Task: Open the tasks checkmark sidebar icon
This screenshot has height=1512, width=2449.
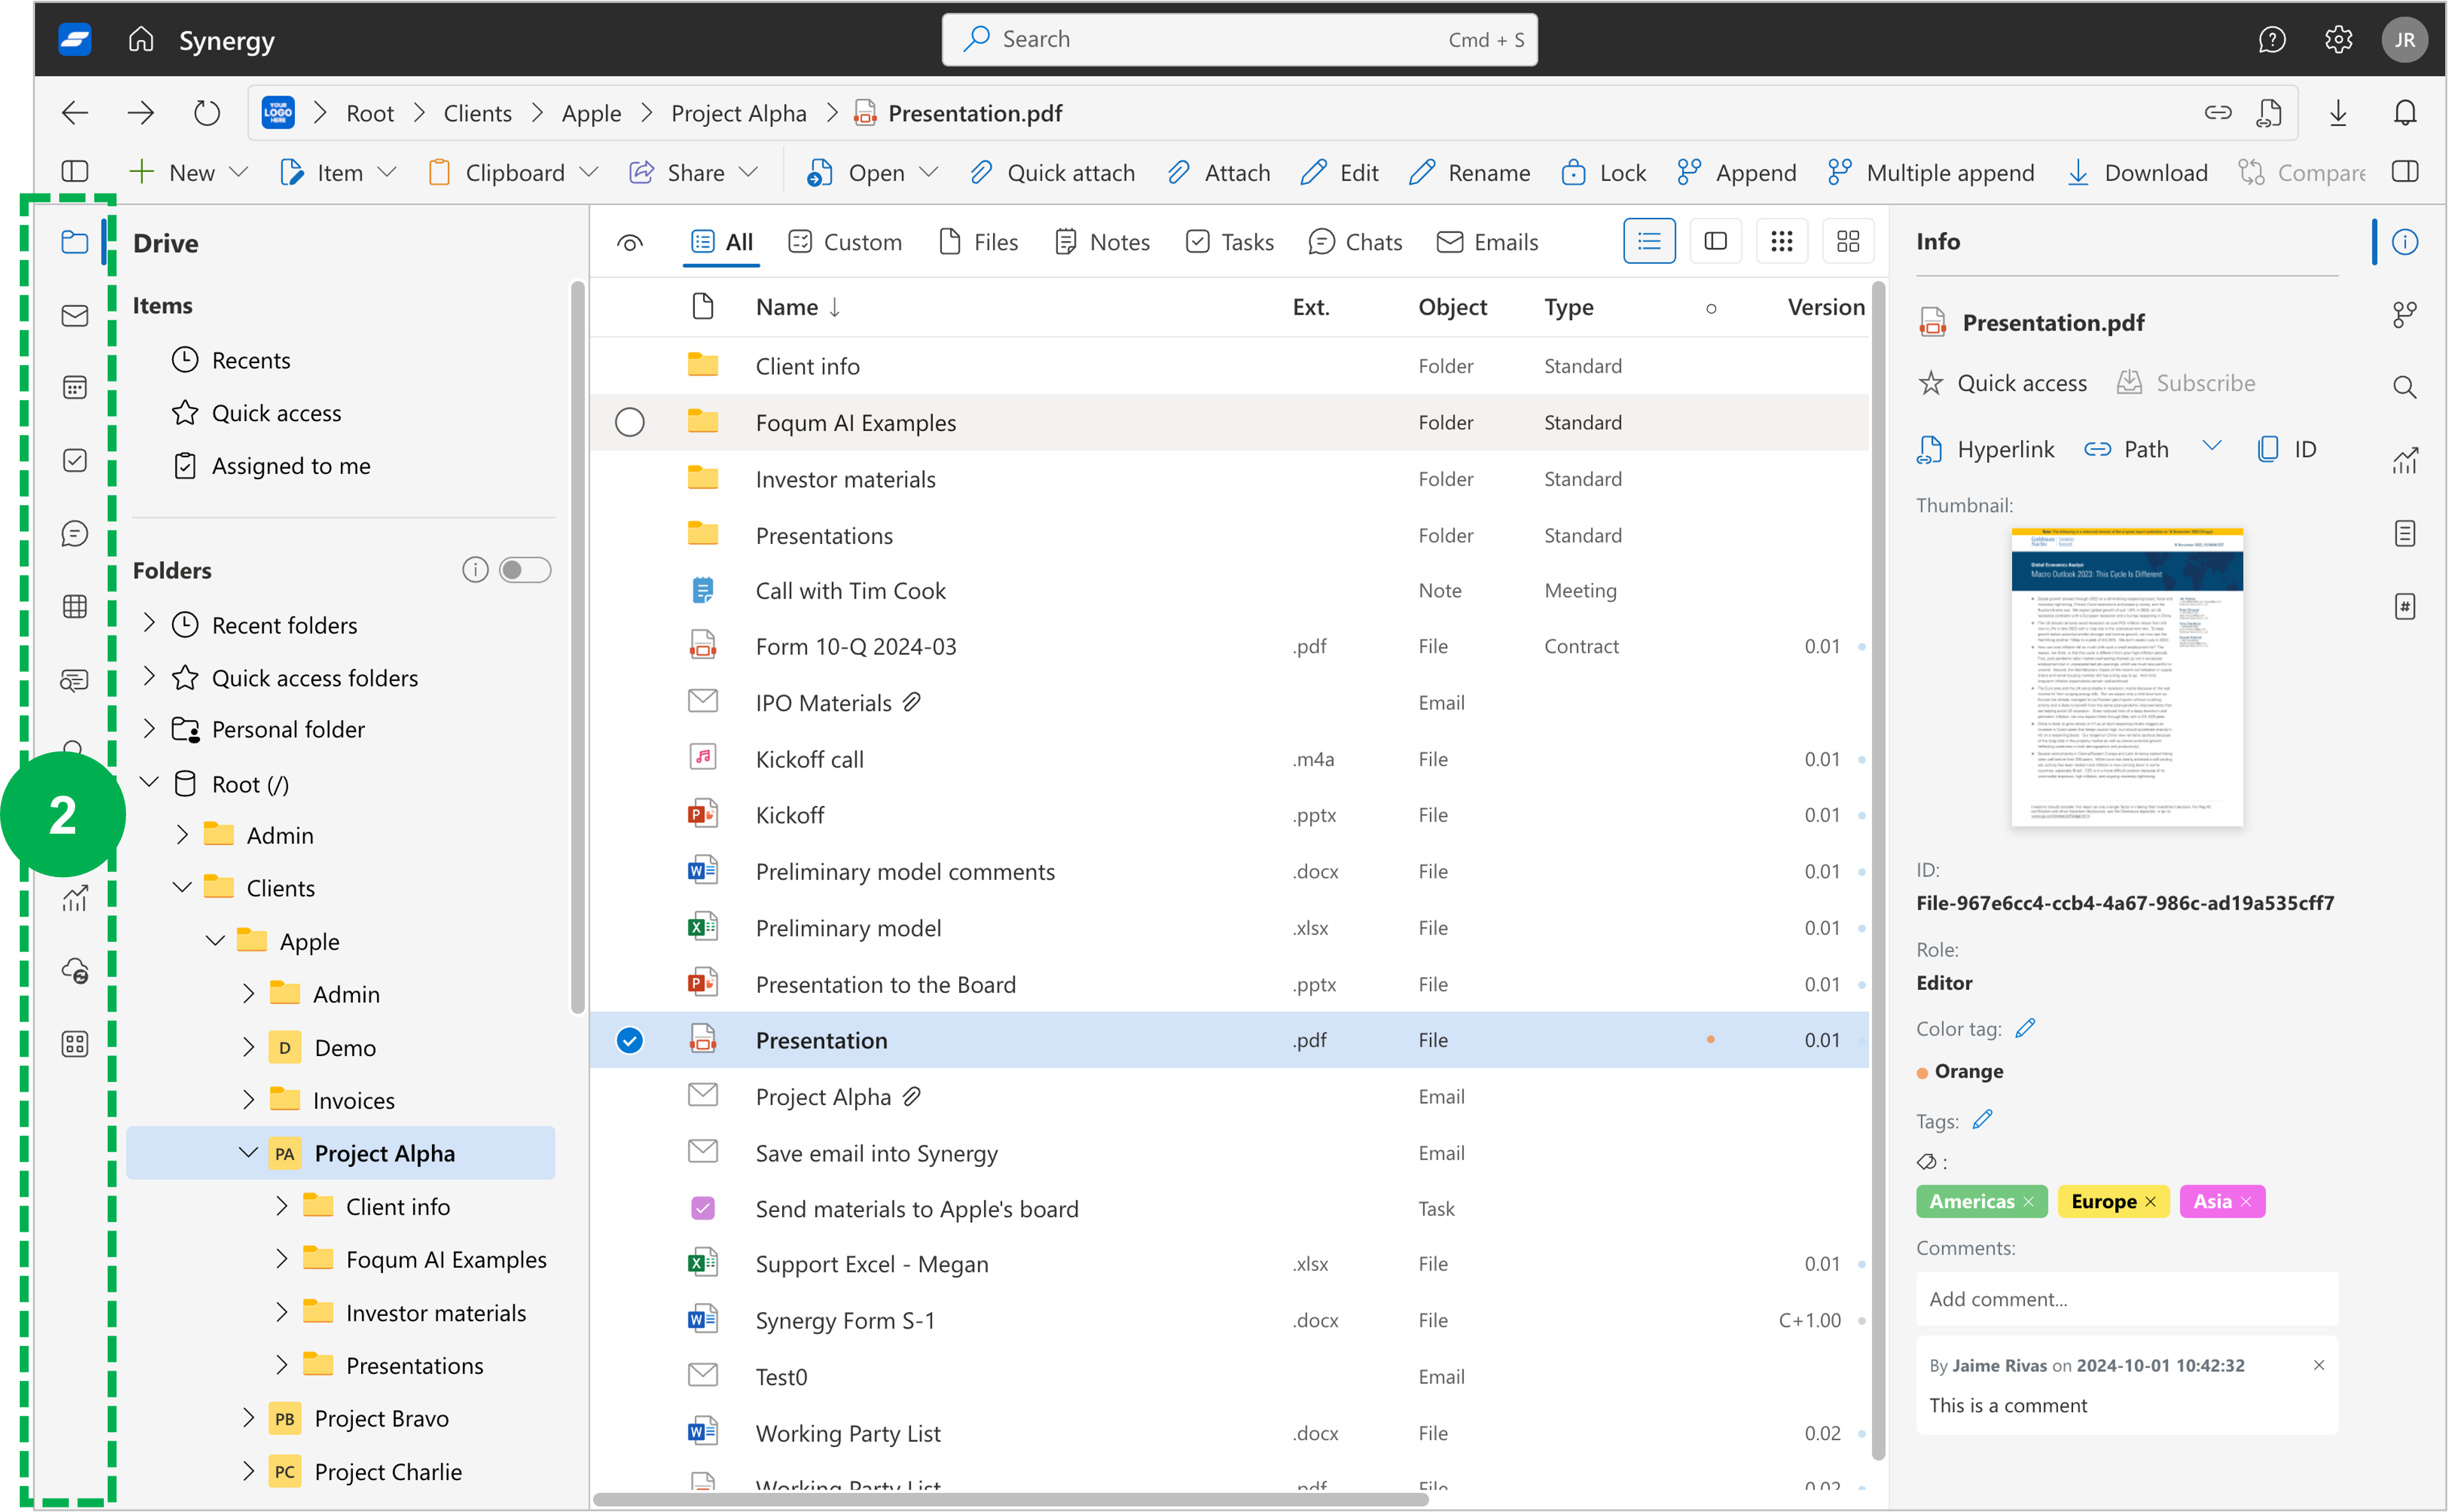Action: click(75, 460)
